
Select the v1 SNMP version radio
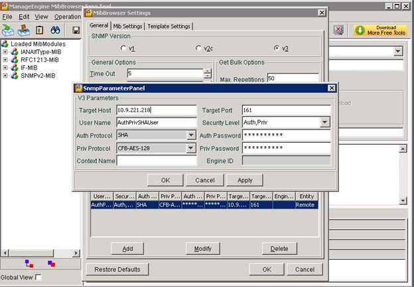click(123, 48)
